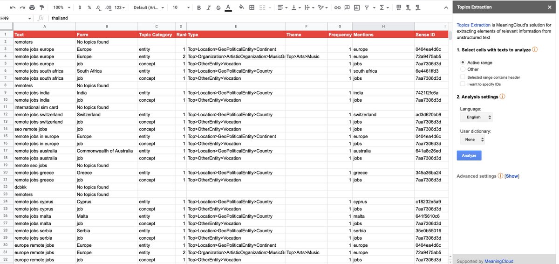Select the cell dcbkk
The width and height of the screenshot is (559, 264).
[44, 187]
